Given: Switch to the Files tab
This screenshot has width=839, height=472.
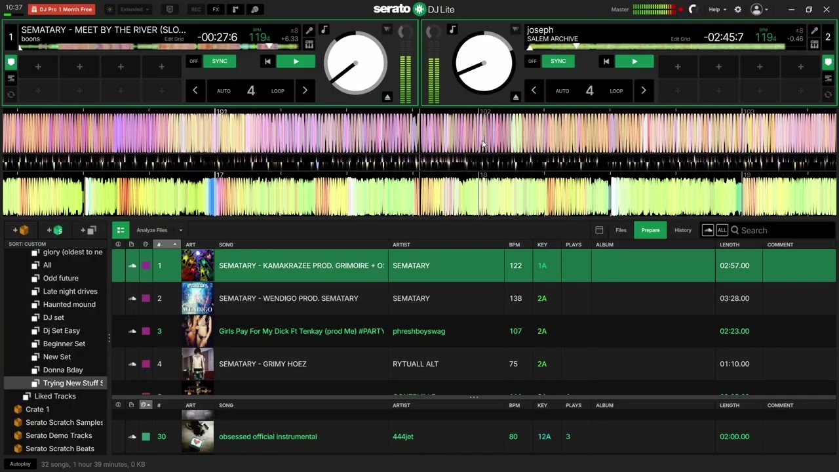Looking at the screenshot, I should [x=621, y=230].
